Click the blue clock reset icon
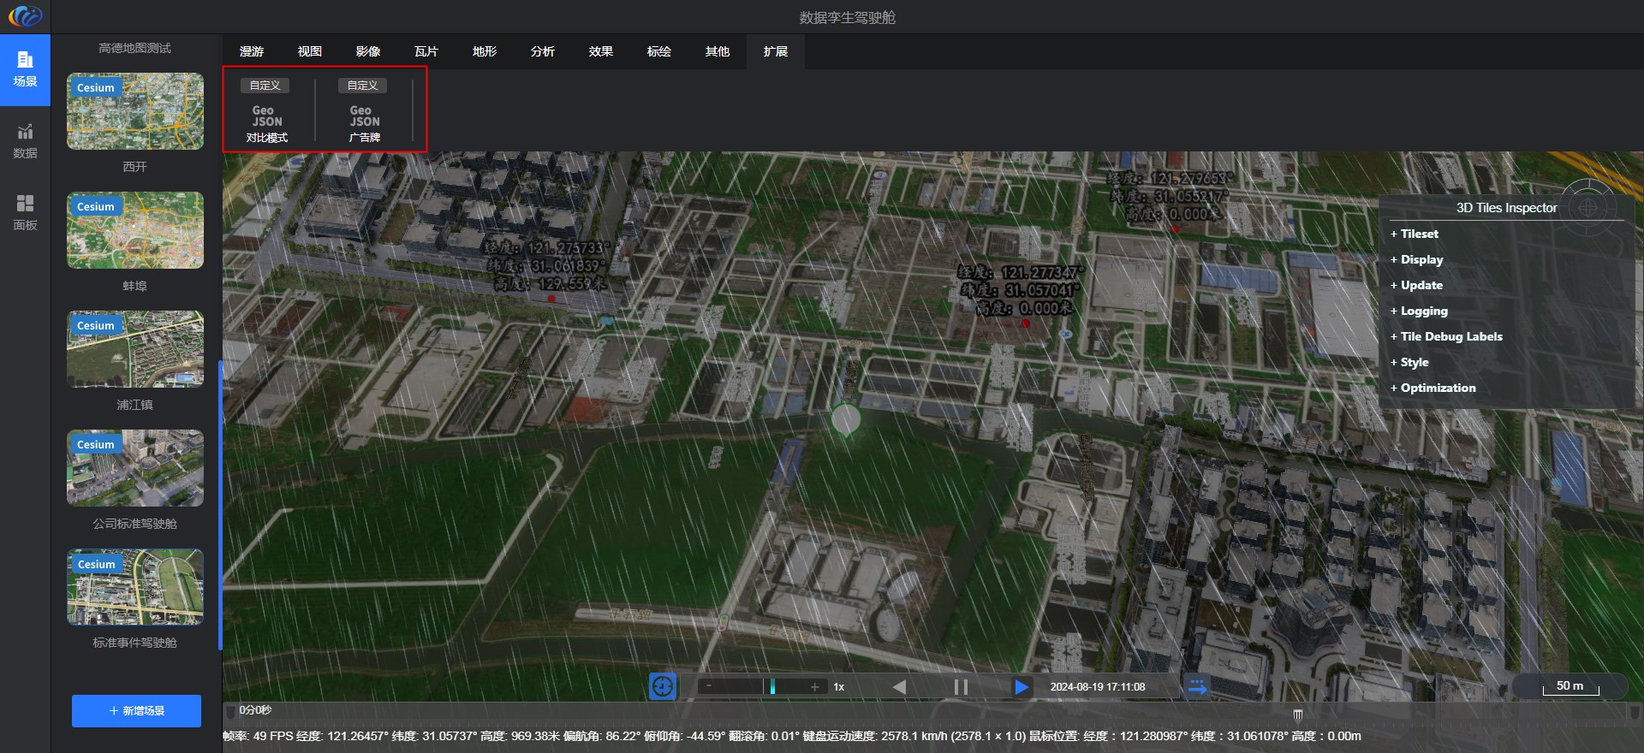 (662, 686)
